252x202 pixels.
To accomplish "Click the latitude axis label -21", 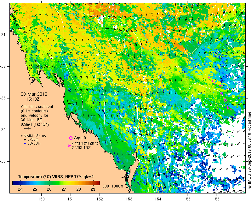I will pyautogui.click(x=3, y=35).
